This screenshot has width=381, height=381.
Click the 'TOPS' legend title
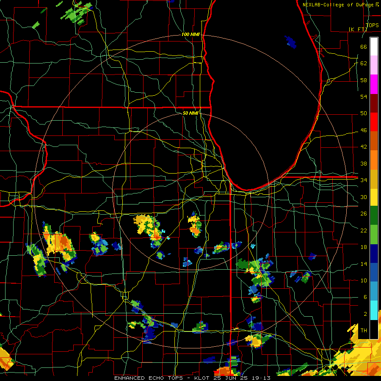click(372, 25)
